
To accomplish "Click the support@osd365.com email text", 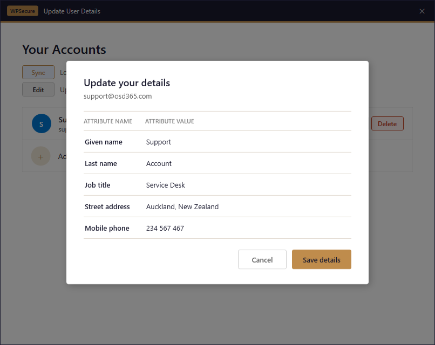I will tap(118, 96).
